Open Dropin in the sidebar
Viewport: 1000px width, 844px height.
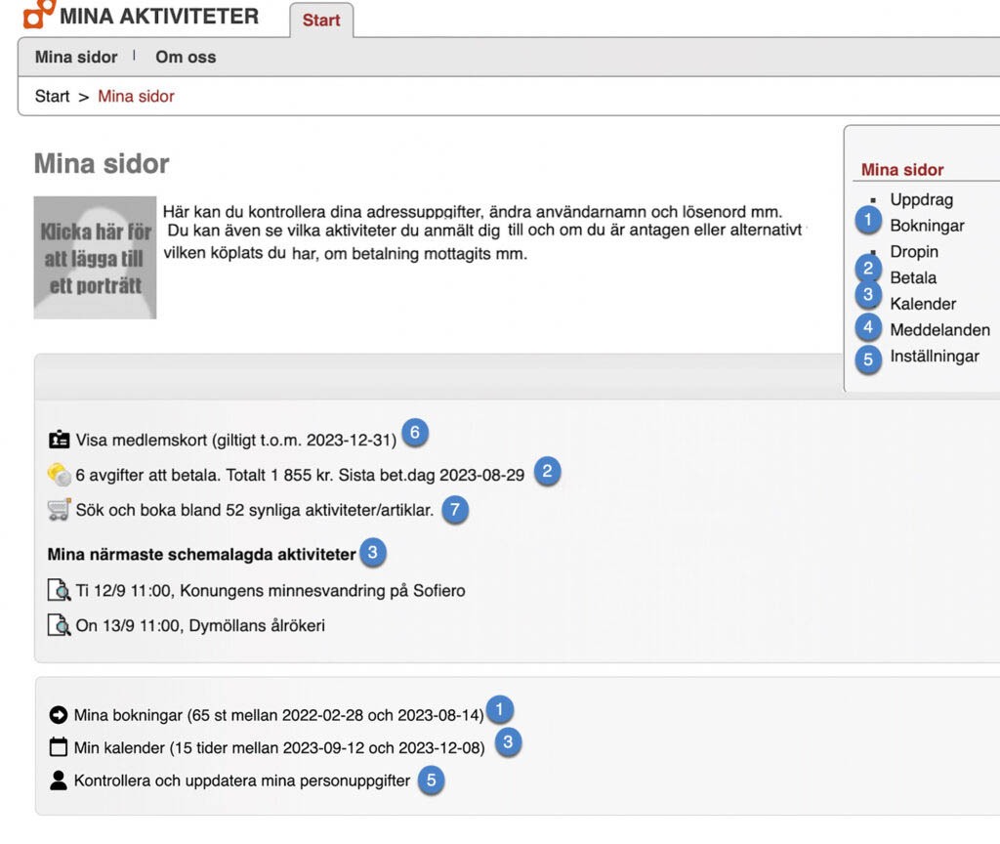click(914, 251)
